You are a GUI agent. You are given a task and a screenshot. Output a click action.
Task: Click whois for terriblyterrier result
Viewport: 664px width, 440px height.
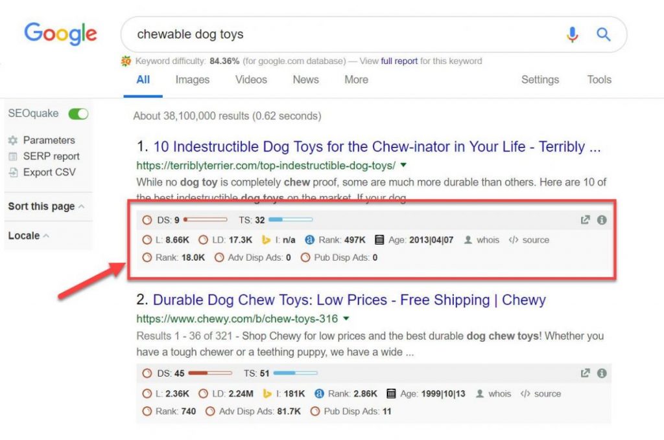(482, 240)
